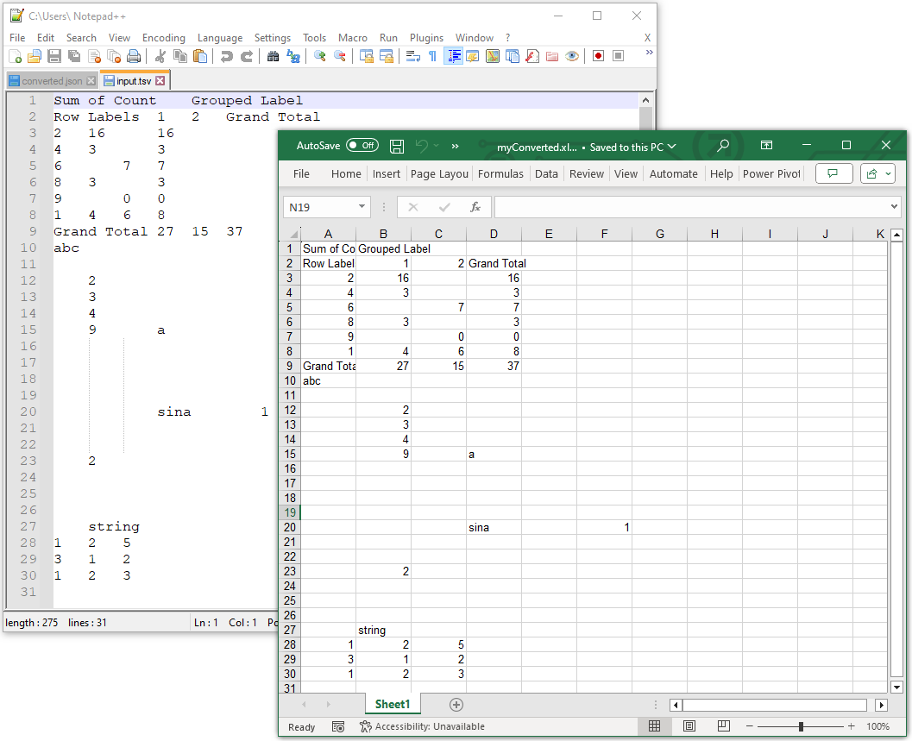Click Macro recording icon in Excel status bar
This screenshot has height=741, width=912.
click(x=338, y=726)
